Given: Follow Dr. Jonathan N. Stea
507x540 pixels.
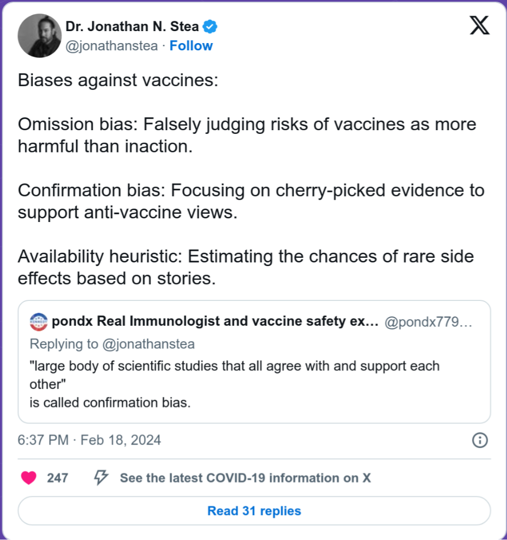Looking at the screenshot, I should (191, 46).
